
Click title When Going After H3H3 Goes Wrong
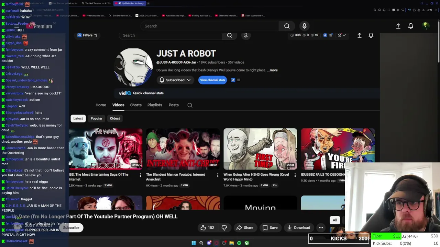click(256, 177)
